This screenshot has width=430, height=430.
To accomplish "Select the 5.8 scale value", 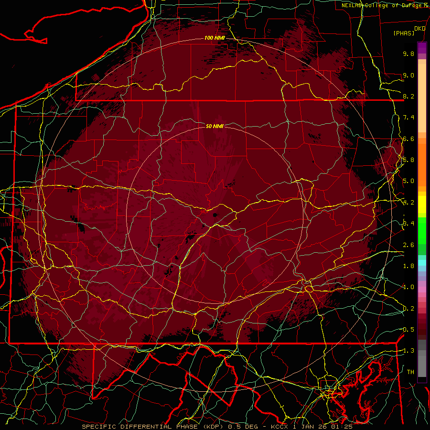I will [x=408, y=160].
